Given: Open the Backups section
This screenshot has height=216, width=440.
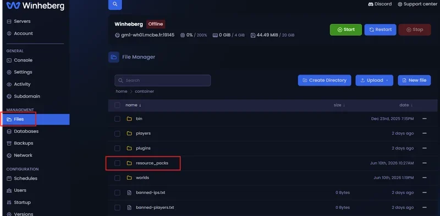Looking at the screenshot, I should (20, 143).
